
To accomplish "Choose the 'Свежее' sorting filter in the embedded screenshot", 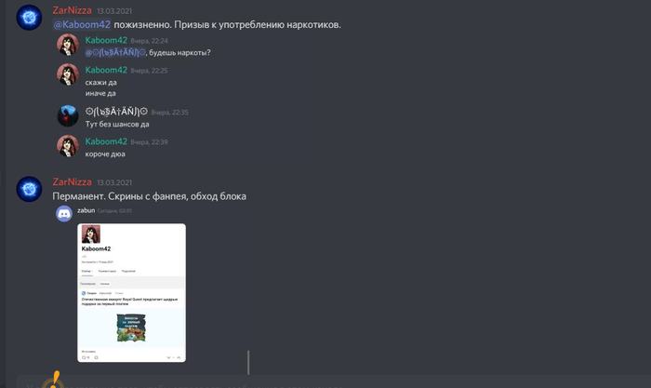I will pyautogui.click(x=104, y=284).
